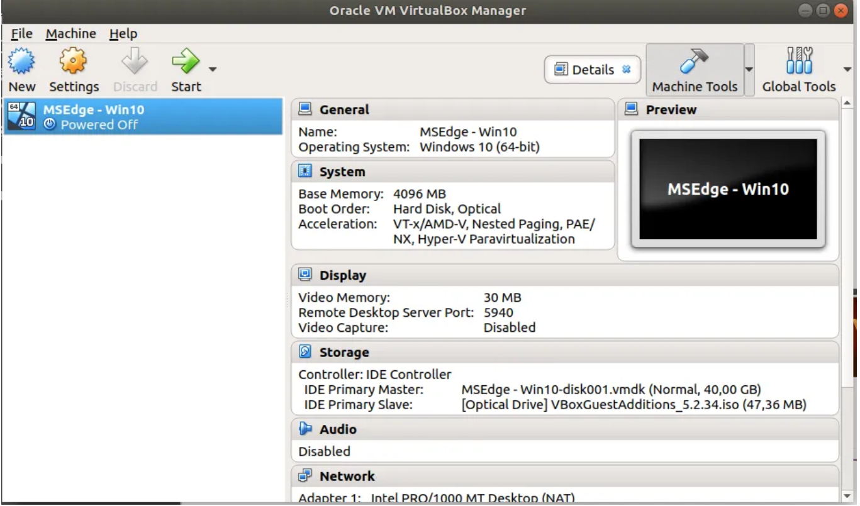Select the MSEdge - Win10 VM entry
The image size is (860, 506).
[x=142, y=117]
